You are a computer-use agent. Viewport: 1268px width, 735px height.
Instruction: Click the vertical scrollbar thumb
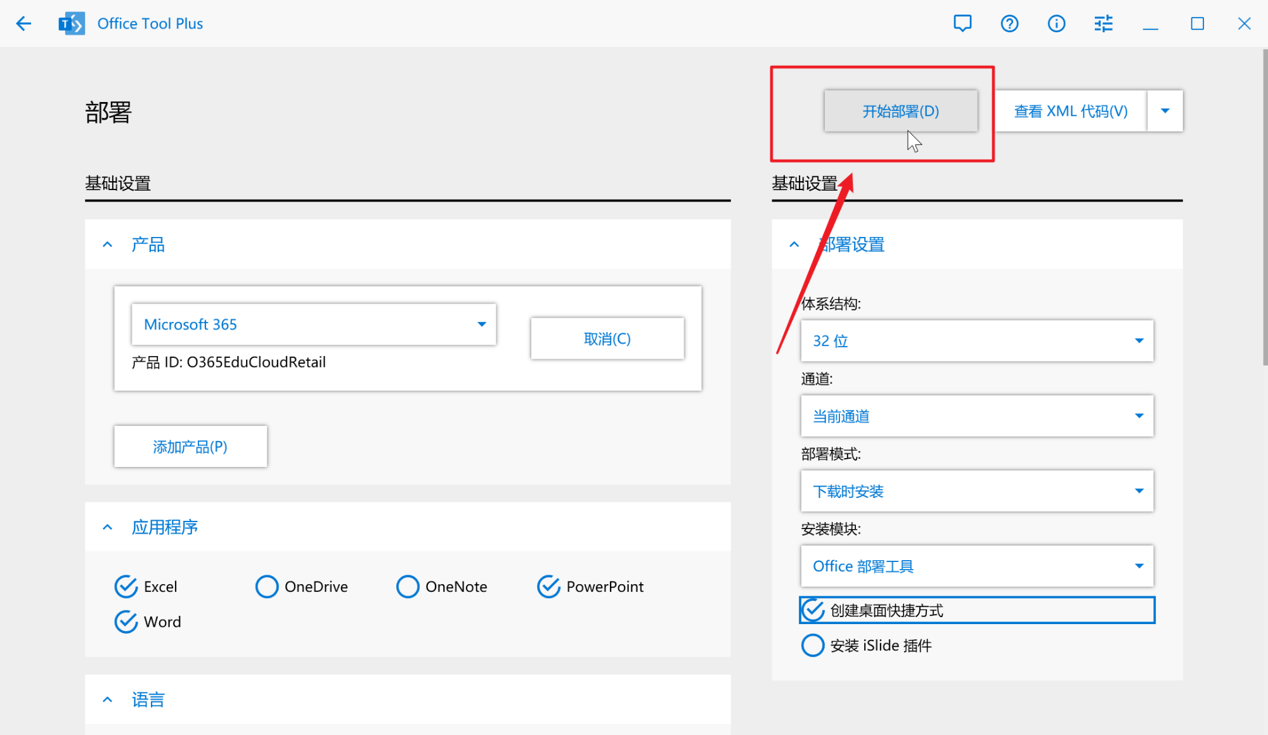(x=1264, y=207)
